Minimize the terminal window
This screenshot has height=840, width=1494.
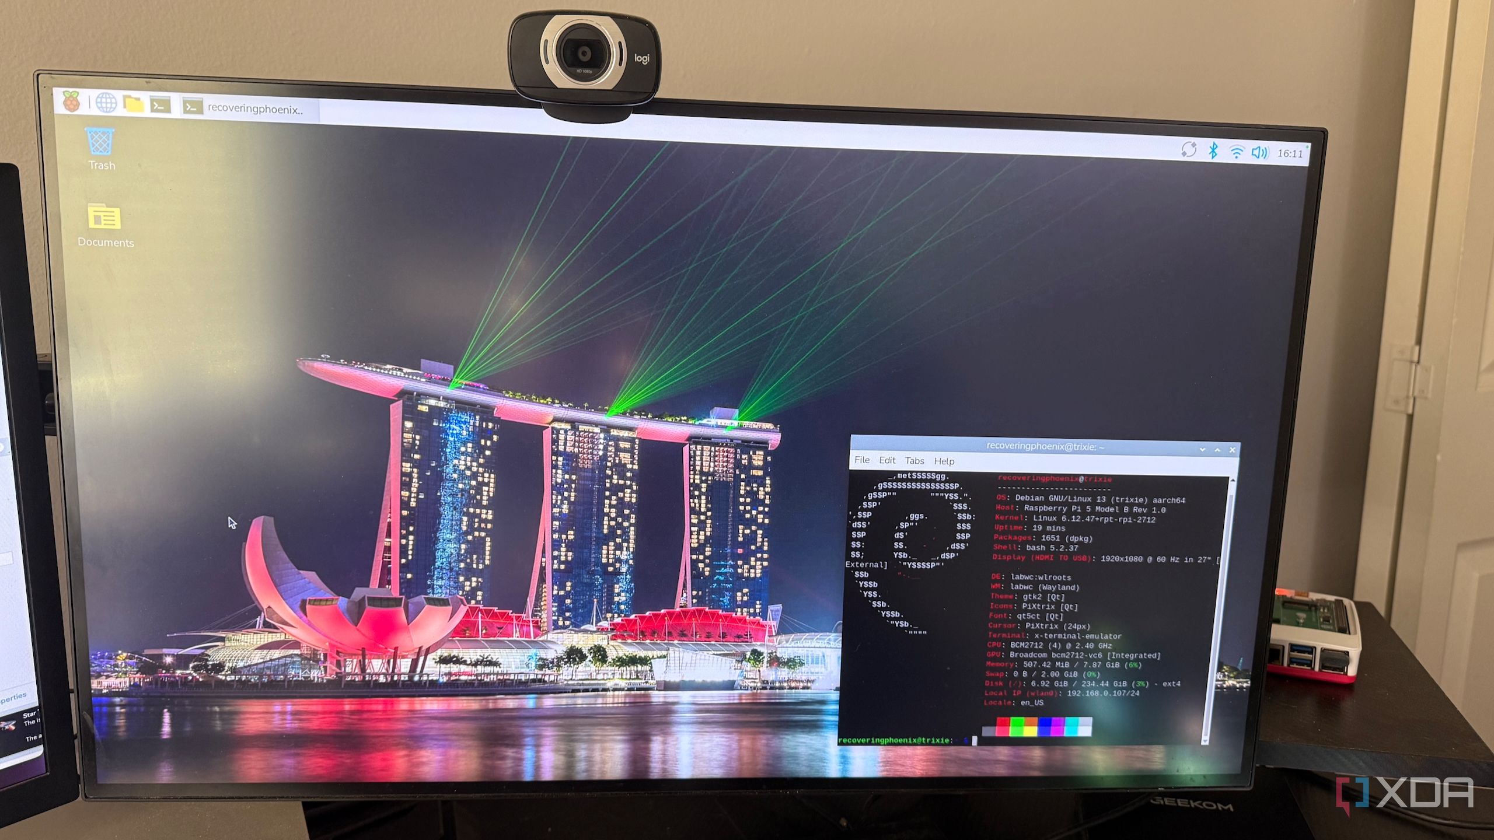click(1202, 450)
